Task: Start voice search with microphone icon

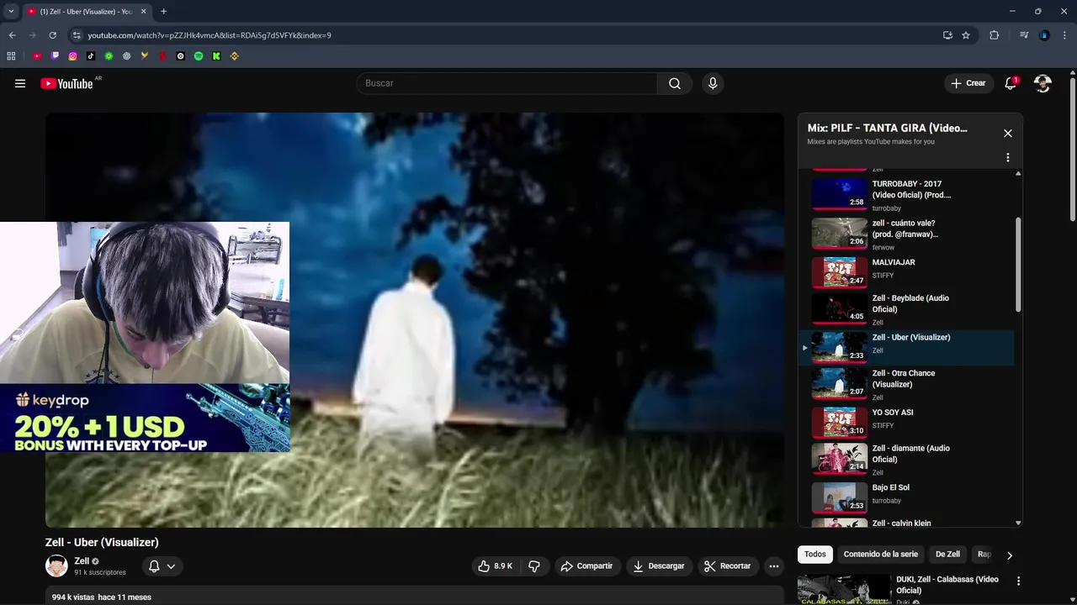Action: (713, 83)
